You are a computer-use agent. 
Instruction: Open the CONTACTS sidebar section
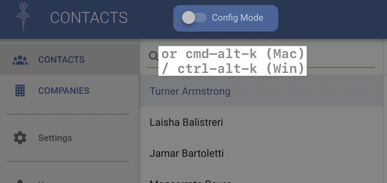click(x=61, y=60)
